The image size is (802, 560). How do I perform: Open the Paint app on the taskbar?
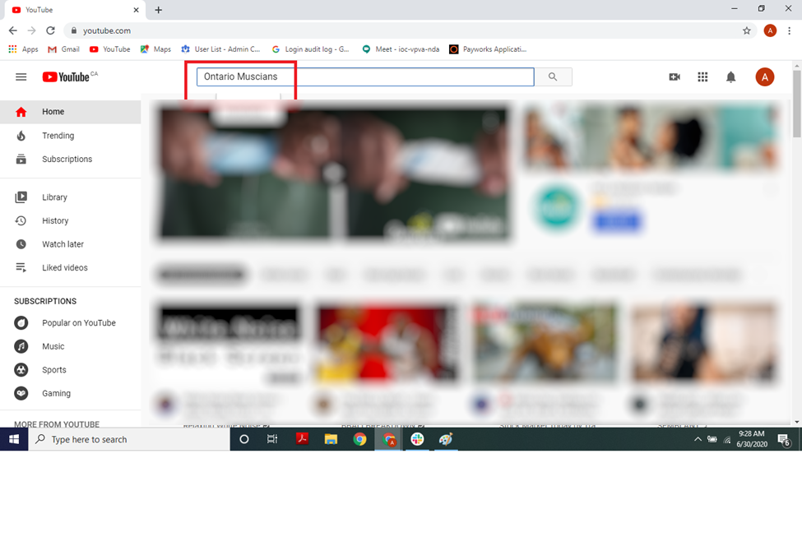point(446,439)
